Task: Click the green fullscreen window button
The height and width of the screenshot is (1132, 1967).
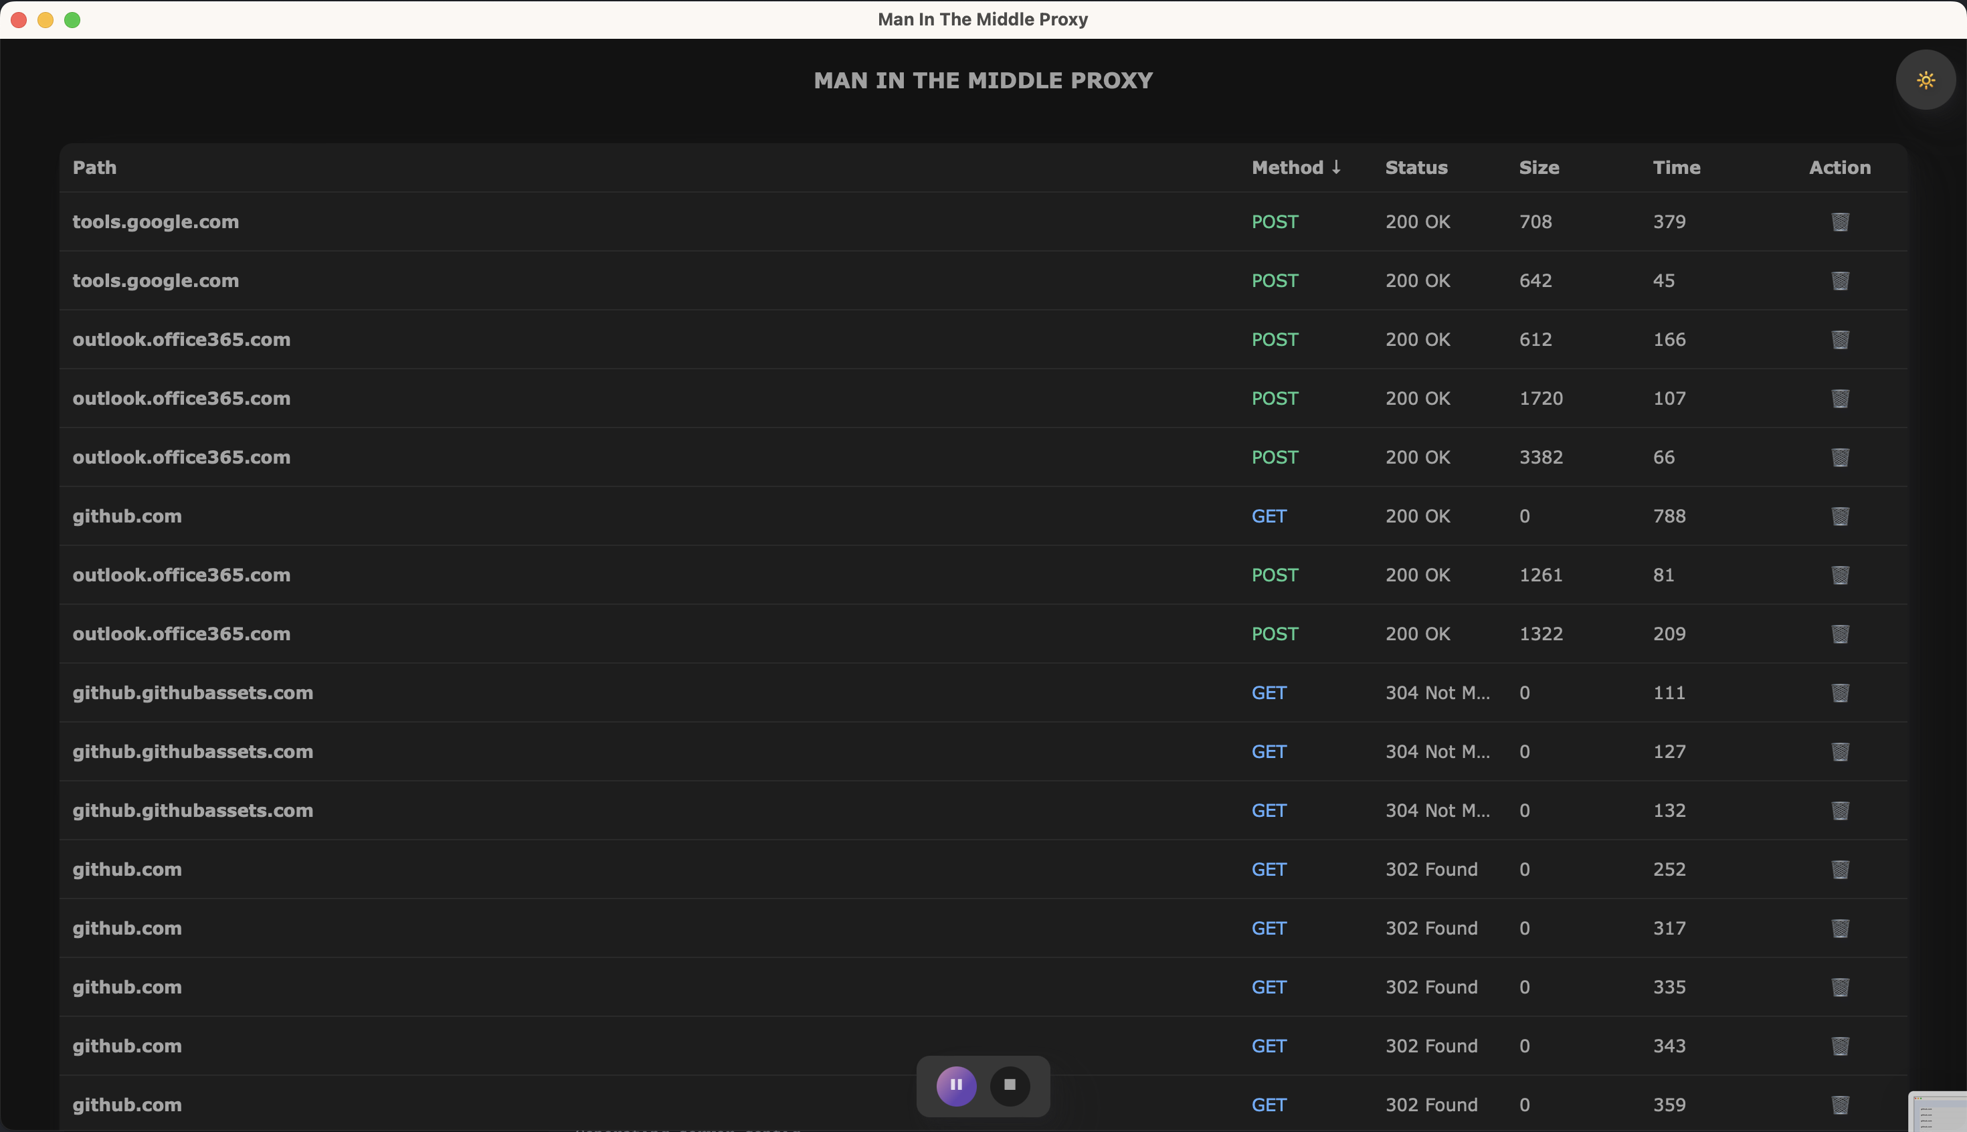Action: click(x=72, y=19)
